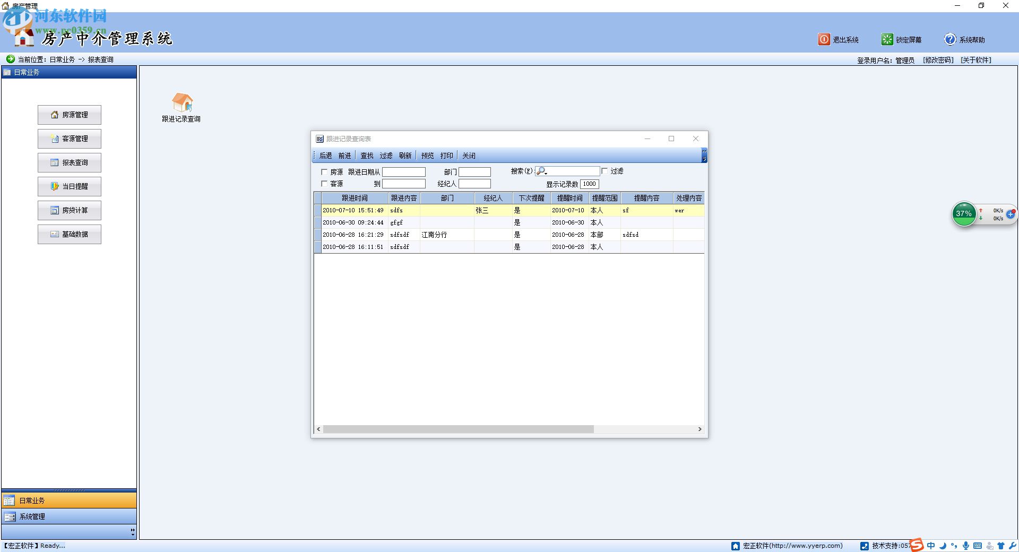The image size is (1019, 552).
Task: Open 系统帮助 help icon
Action: point(950,39)
